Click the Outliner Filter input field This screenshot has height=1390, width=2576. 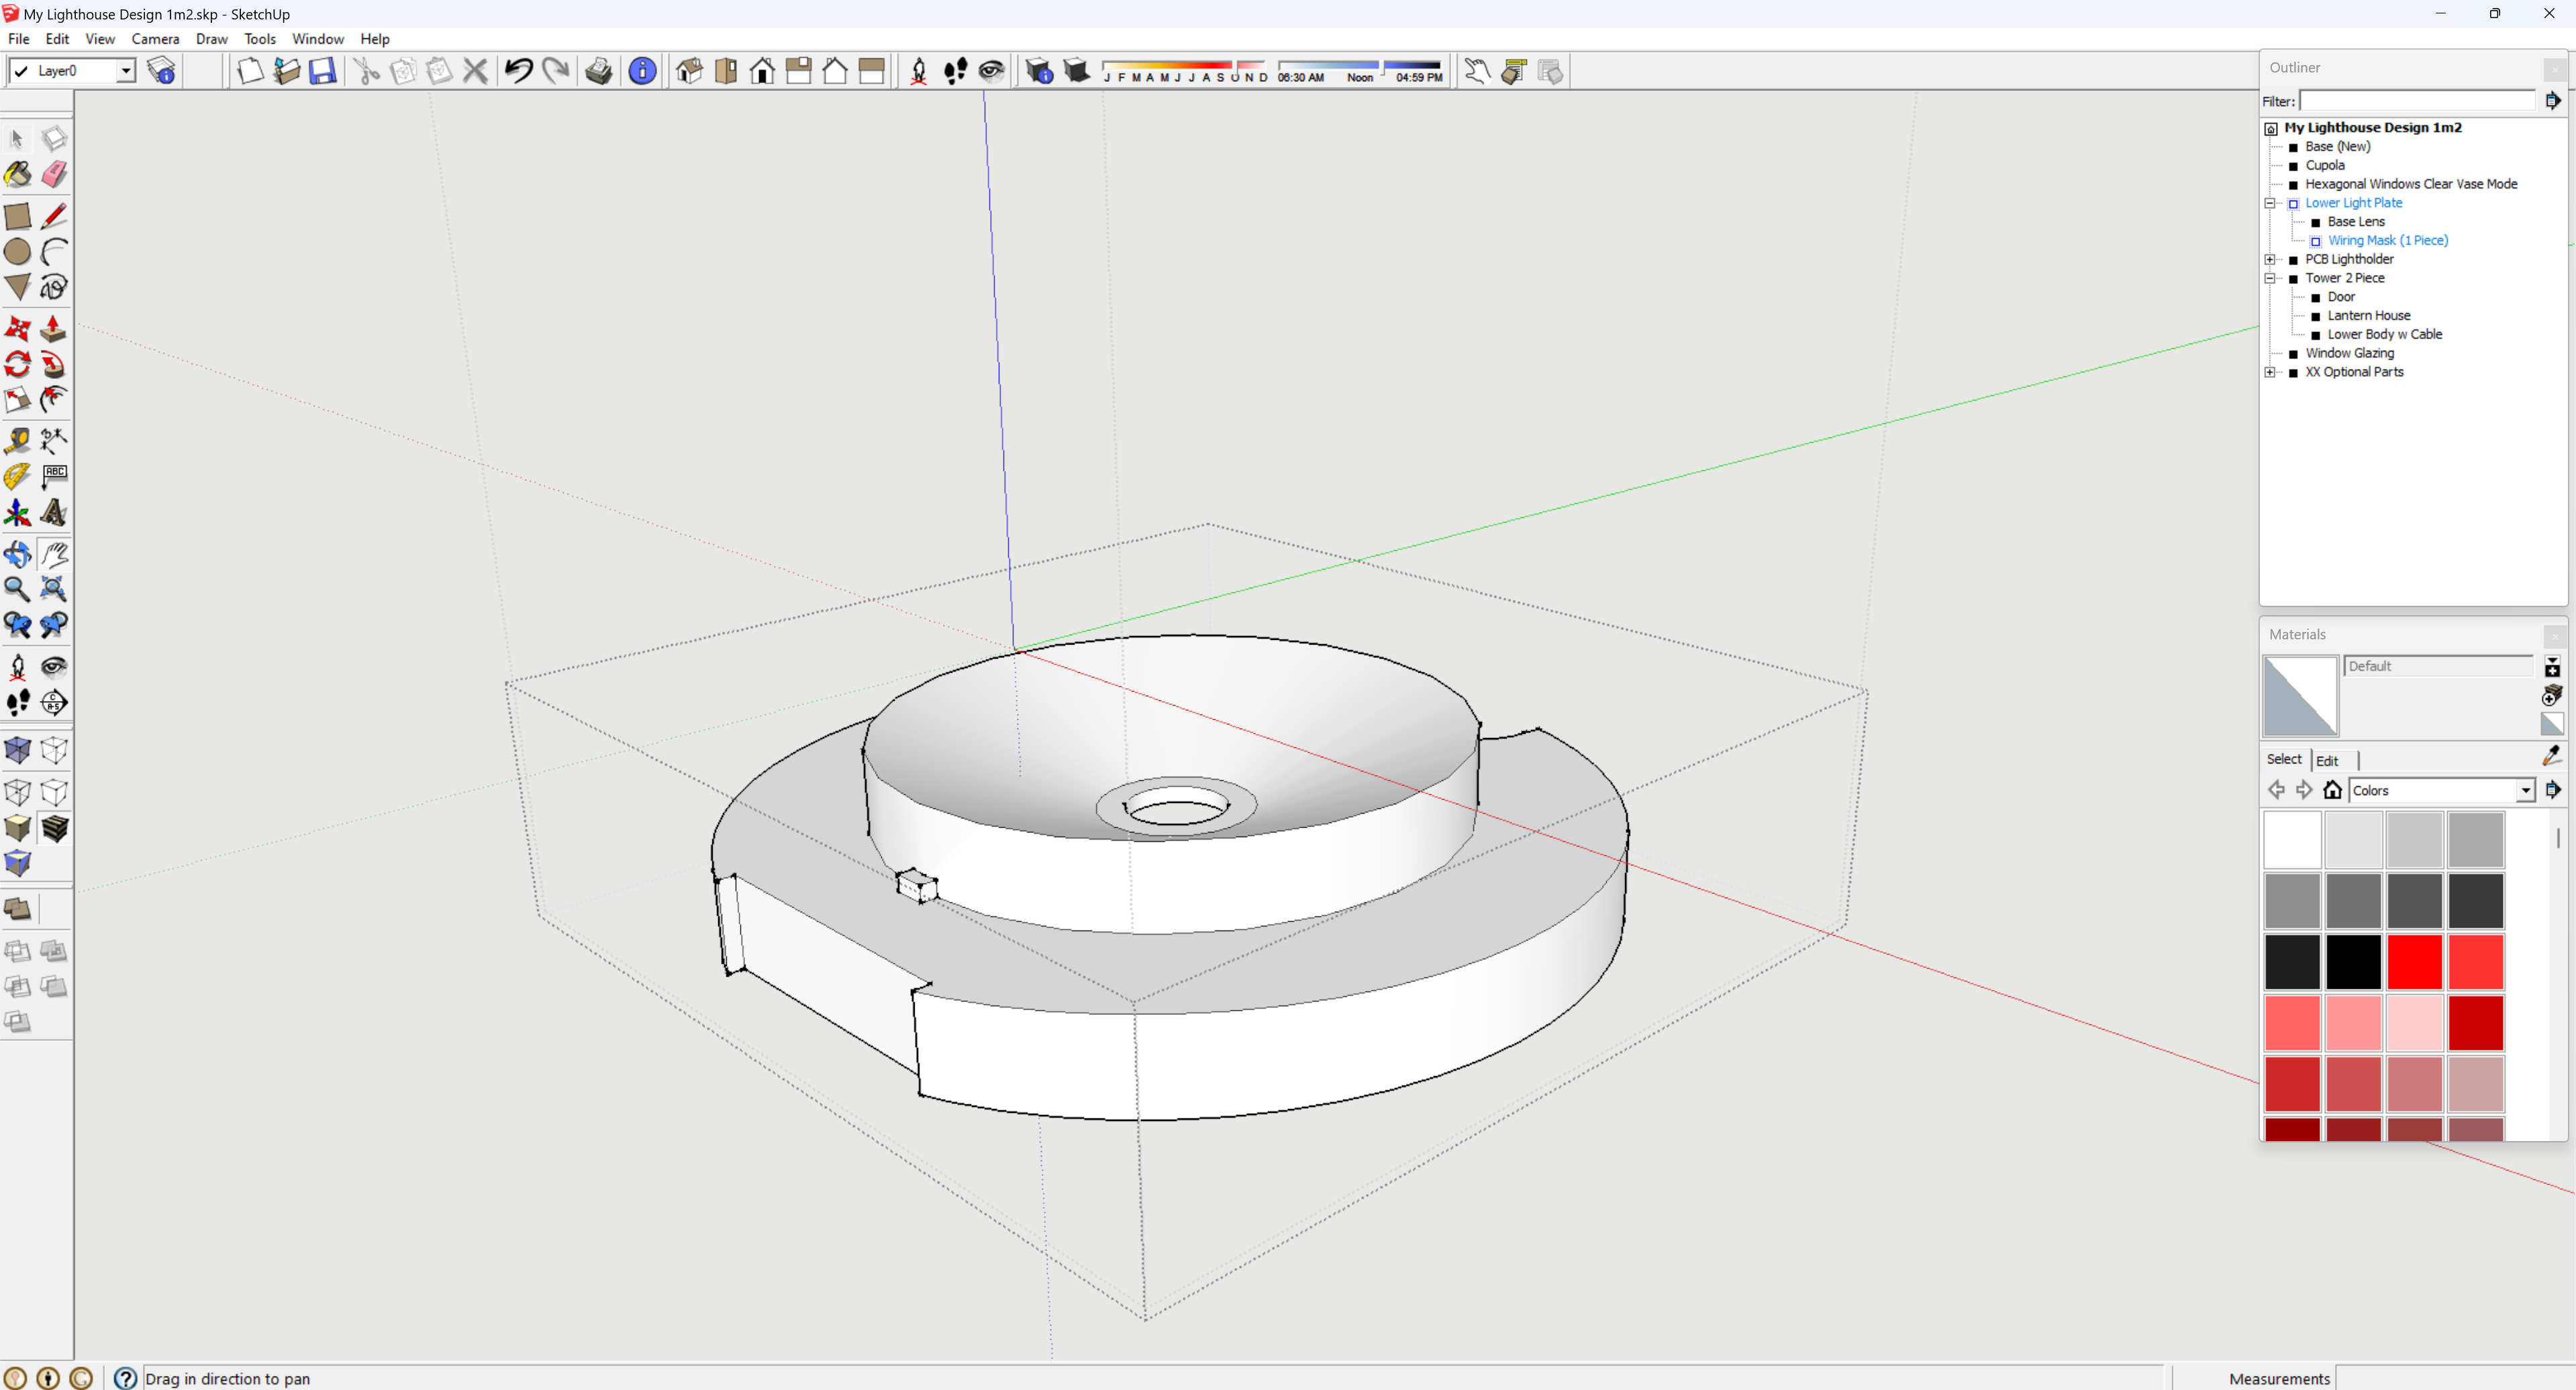tap(2417, 101)
